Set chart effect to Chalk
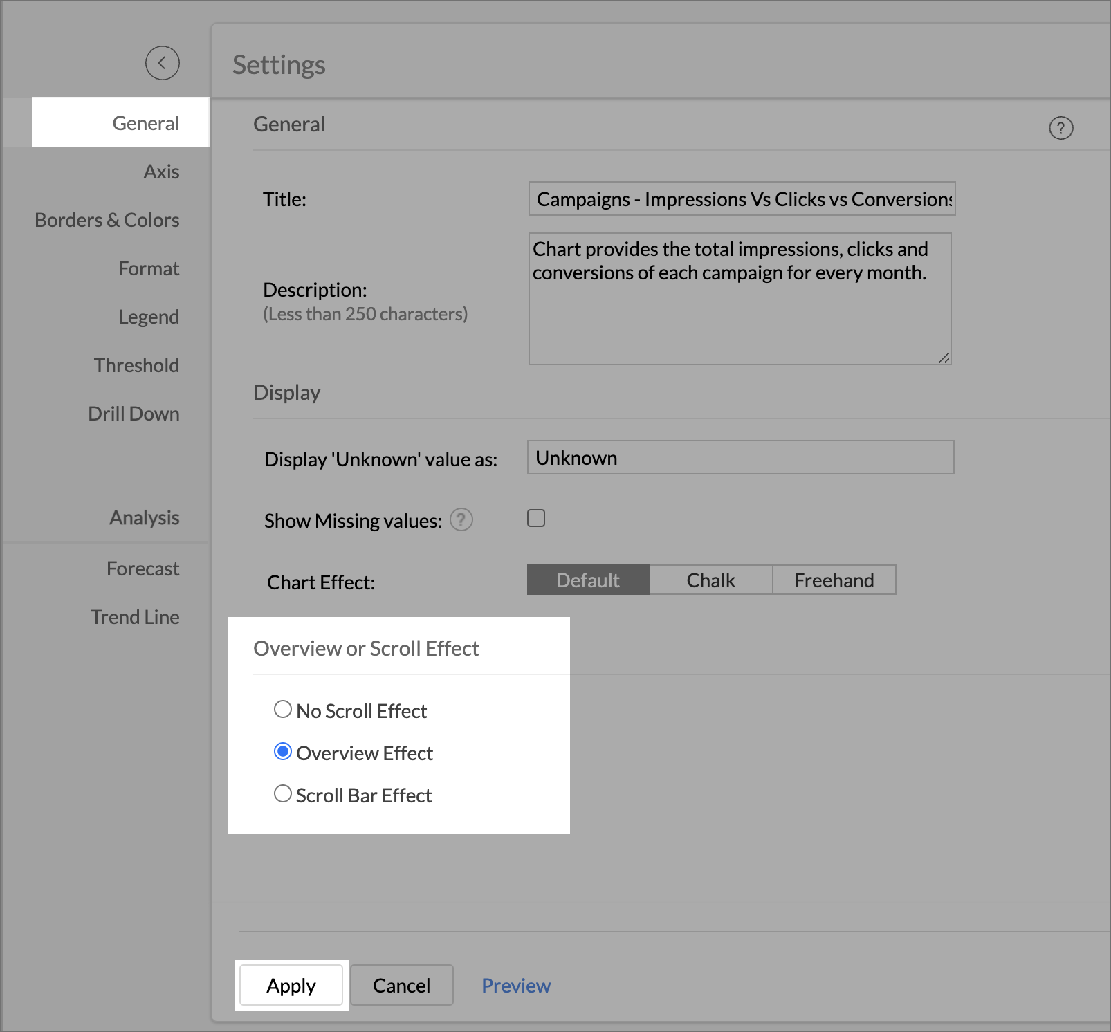 710,580
